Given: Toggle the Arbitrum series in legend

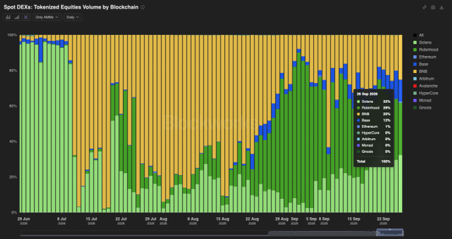Looking at the screenshot, I should (423, 78).
